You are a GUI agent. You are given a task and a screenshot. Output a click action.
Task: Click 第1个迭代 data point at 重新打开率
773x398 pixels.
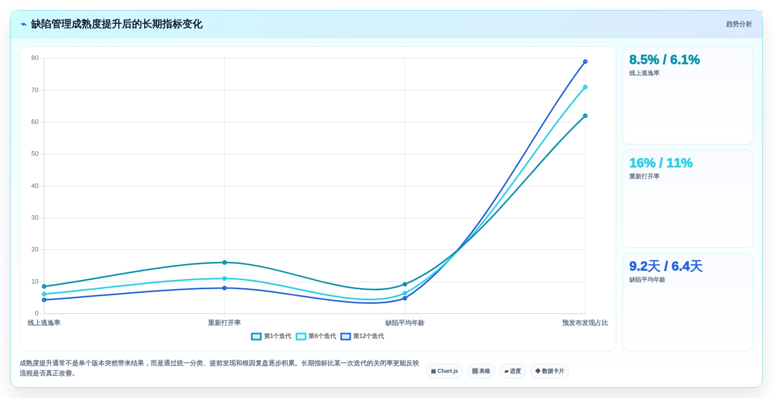coord(224,262)
